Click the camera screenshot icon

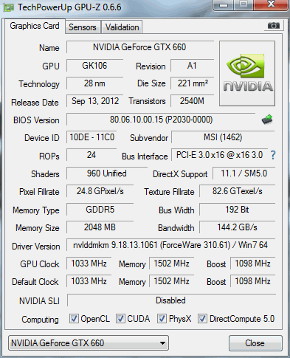pos(274,26)
